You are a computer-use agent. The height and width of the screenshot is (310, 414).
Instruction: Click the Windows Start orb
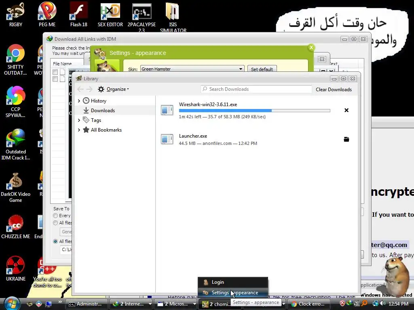coord(11,303)
